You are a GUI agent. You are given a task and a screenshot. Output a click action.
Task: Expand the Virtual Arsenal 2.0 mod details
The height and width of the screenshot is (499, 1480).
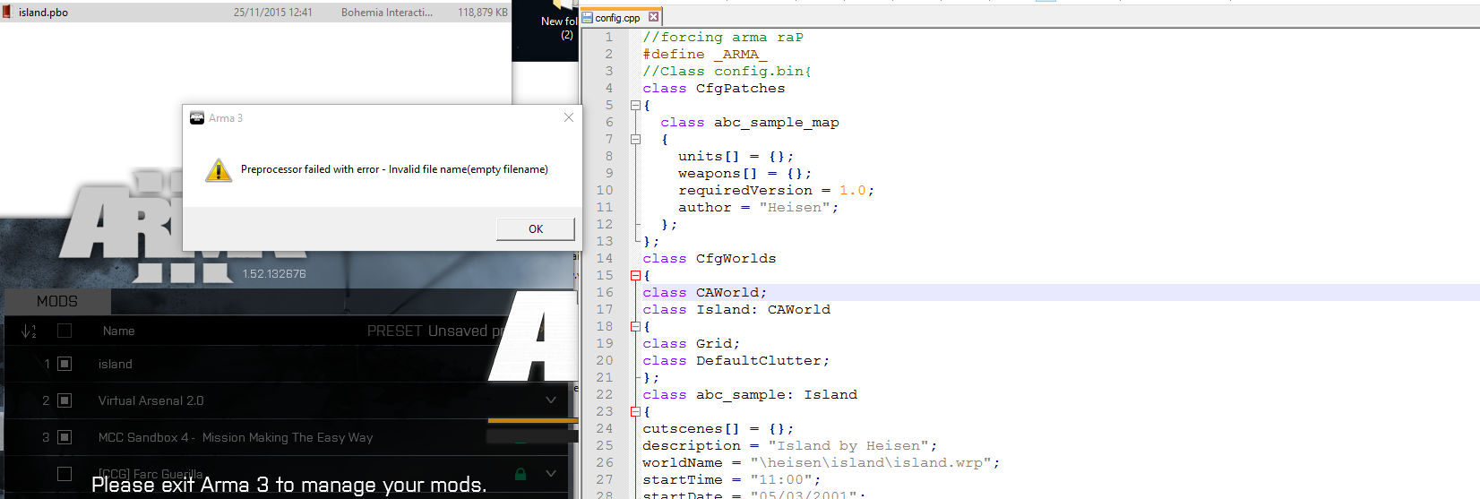(551, 400)
